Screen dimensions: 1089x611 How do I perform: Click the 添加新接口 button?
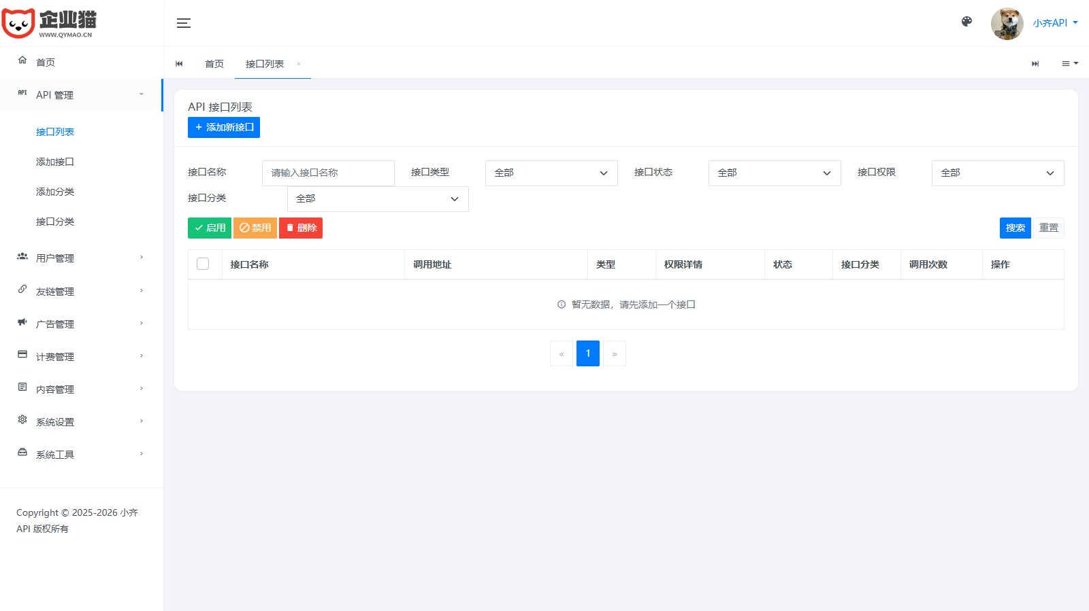pos(224,127)
